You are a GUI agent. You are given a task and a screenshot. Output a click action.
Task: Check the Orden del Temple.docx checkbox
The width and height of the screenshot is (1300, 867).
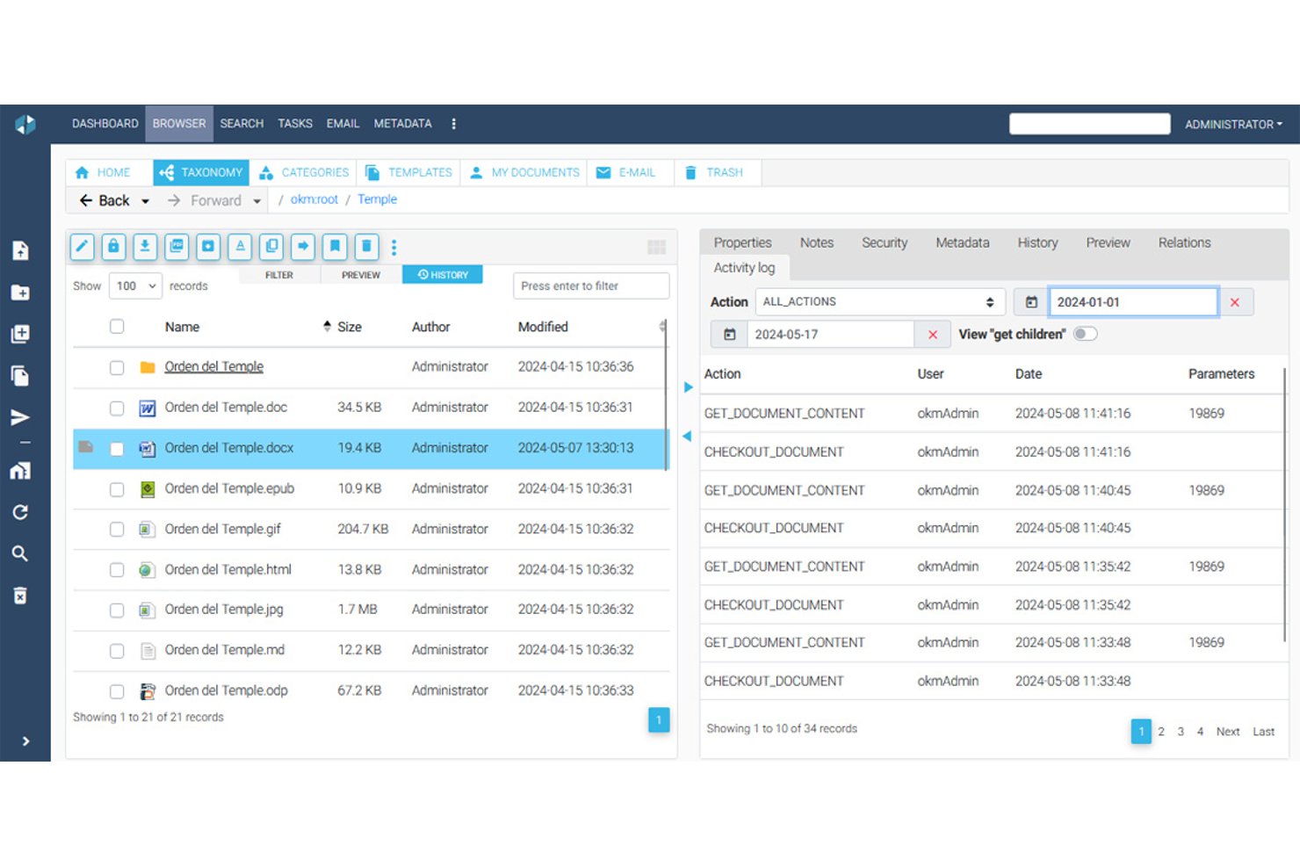(x=117, y=449)
